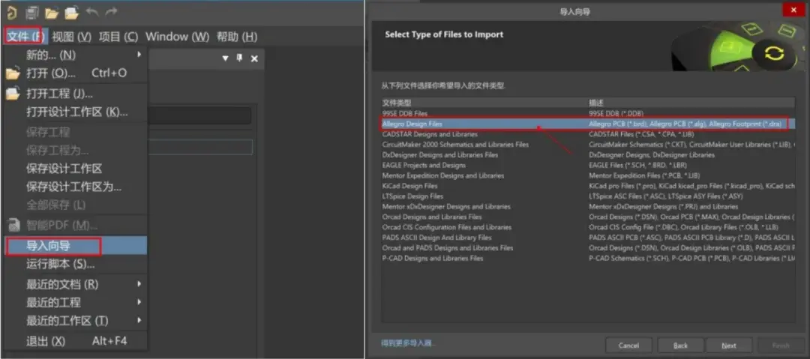Select PADS ASCII Design And Library Files
Viewport: 810px width, 359px height.
click(x=589, y=238)
